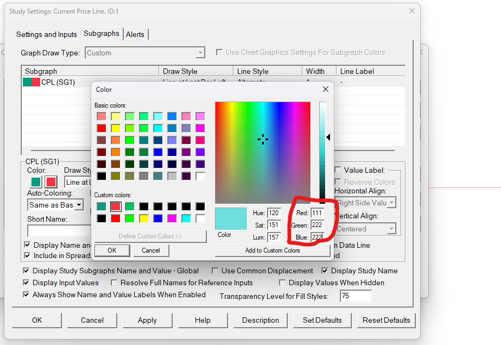The image size is (501, 345).
Task: Open Help for study settings
Action: click(x=202, y=321)
